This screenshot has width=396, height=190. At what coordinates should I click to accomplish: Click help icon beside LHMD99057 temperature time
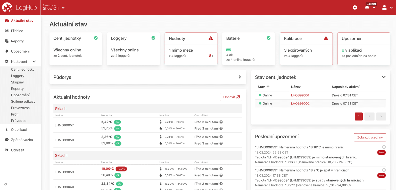[x=221, y=122]
